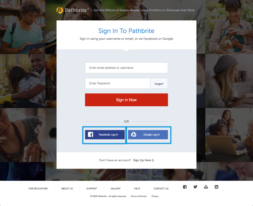Screen dimensions: 253x206
Task: Focus the Enter Password field
Action: [x=117, y=83]
